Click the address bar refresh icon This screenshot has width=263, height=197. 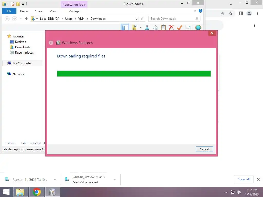click(142, 19)
